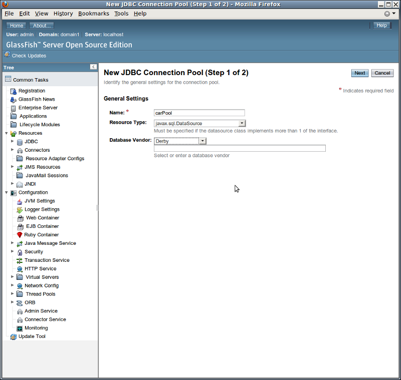Click the Resource Adapter Configs folder icon
401x380 pixels.
tap(20, 159)
